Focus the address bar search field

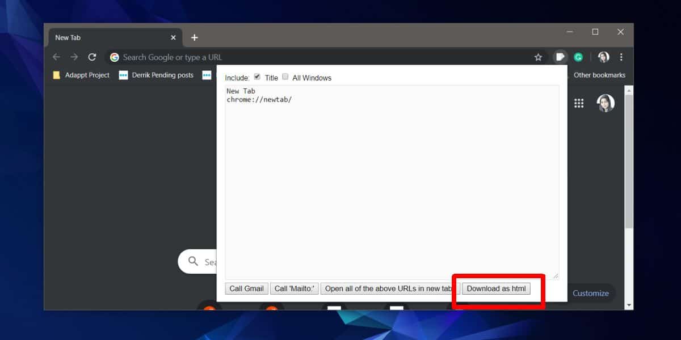pos(325,57)
